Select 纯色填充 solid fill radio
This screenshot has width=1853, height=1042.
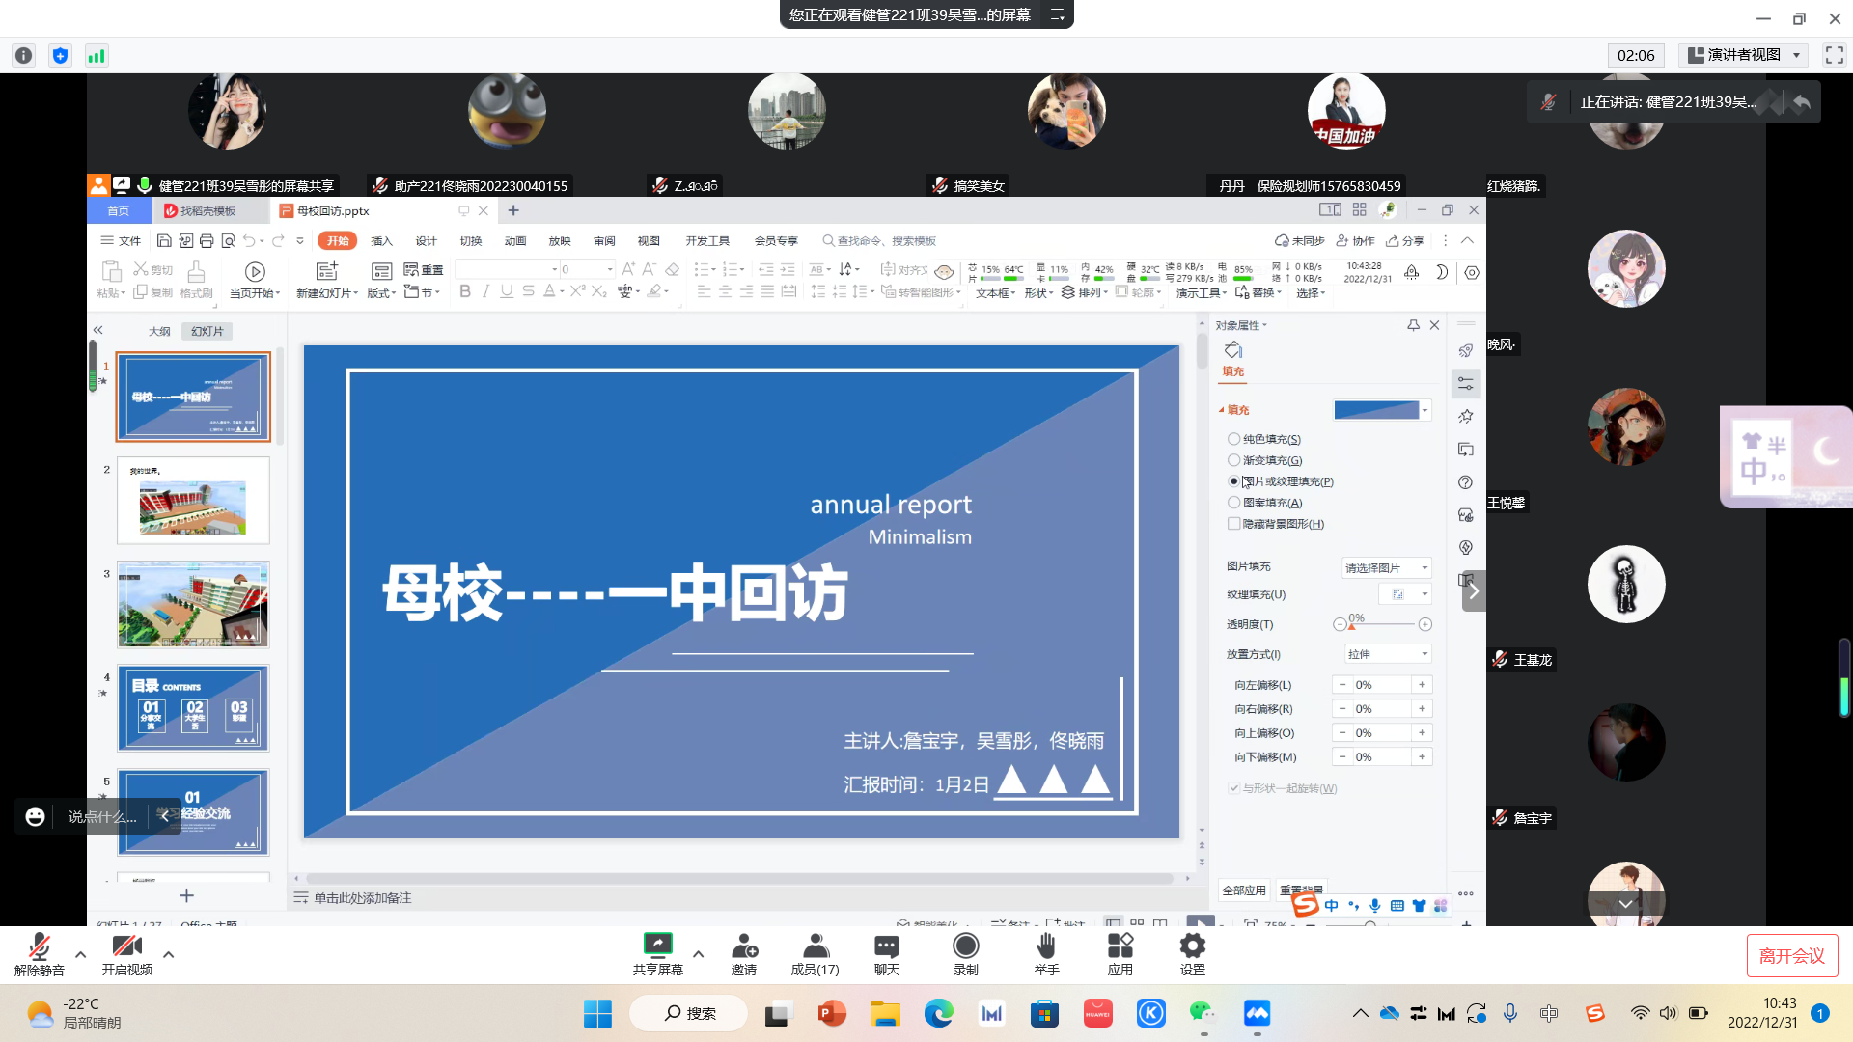point(1233,439)
